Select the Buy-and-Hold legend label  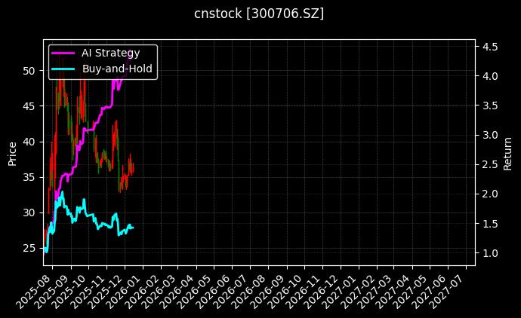tap(117, 68)
